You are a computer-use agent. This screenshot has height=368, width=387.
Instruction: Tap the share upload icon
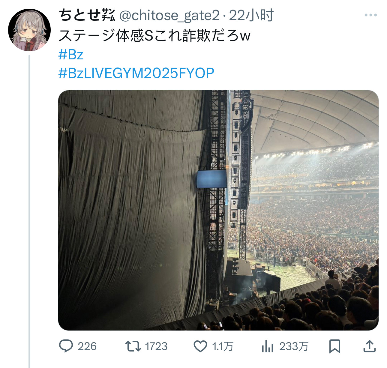pos(370,346)
